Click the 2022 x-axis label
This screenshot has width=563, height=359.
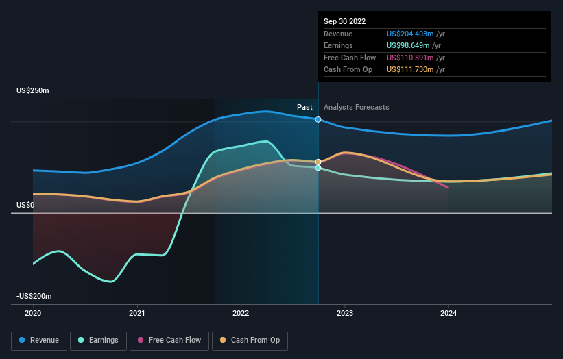[x=241, y=313]
